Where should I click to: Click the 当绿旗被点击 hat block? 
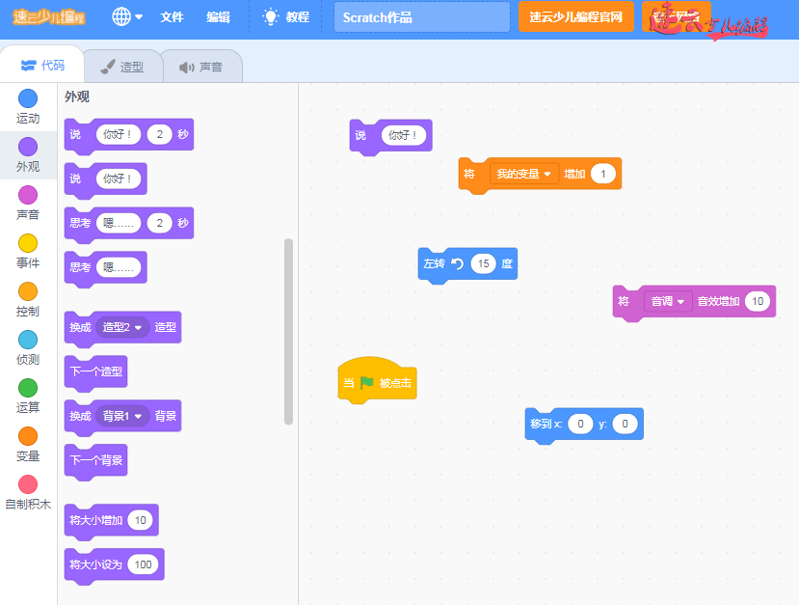point(377,383)
